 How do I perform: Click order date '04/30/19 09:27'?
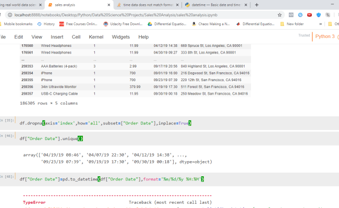coord(165,53)
